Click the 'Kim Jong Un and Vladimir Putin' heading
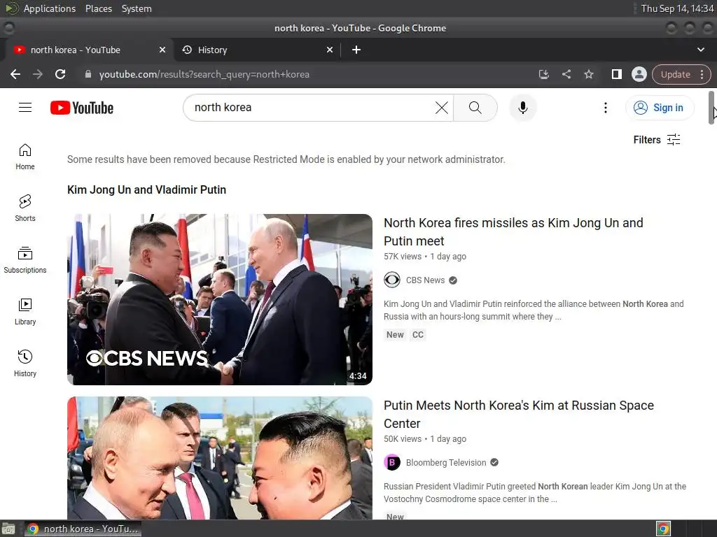Viewport: 717px width, 537px height. point(146,189)
